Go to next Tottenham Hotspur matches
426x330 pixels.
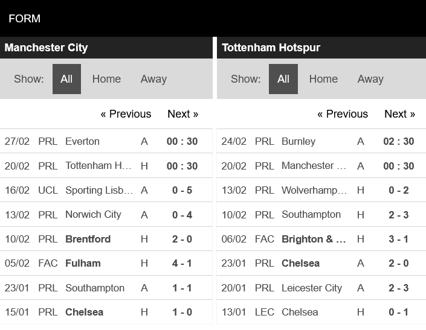(x=399, y=114)
